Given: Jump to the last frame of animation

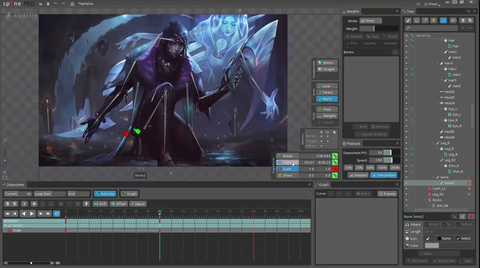Looking at the screenshot, I should tap(48, 214).
